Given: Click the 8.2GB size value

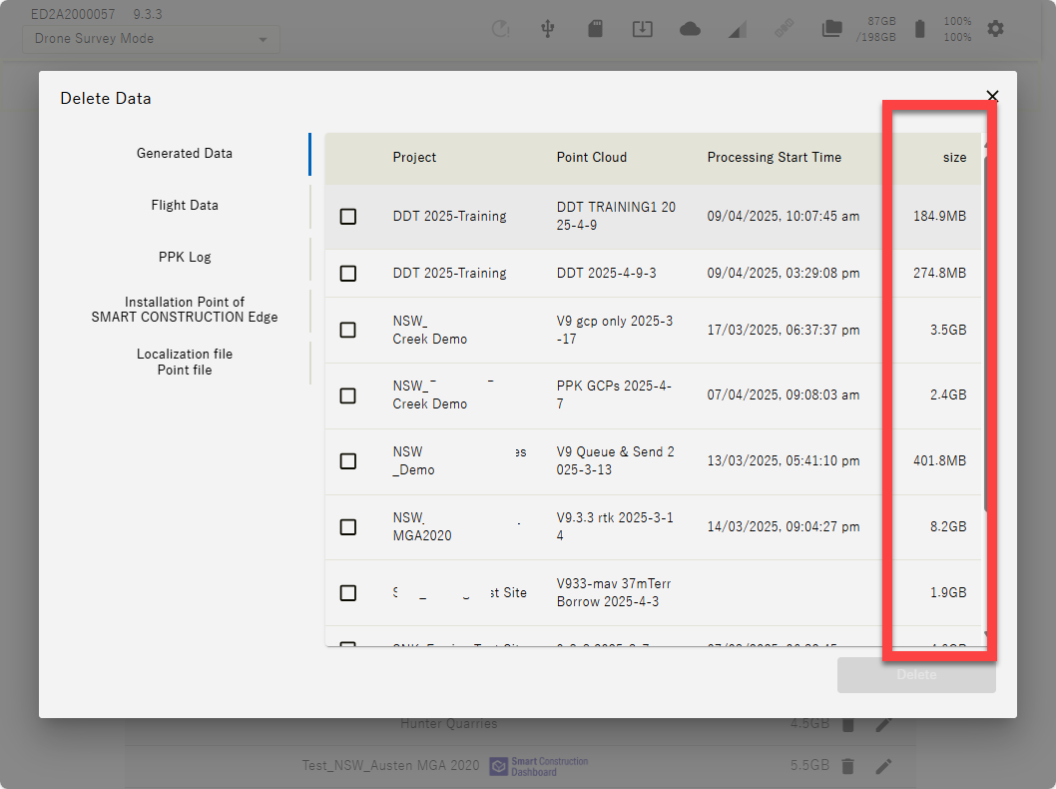Looking at the screenshot, I should pos(948,527).
